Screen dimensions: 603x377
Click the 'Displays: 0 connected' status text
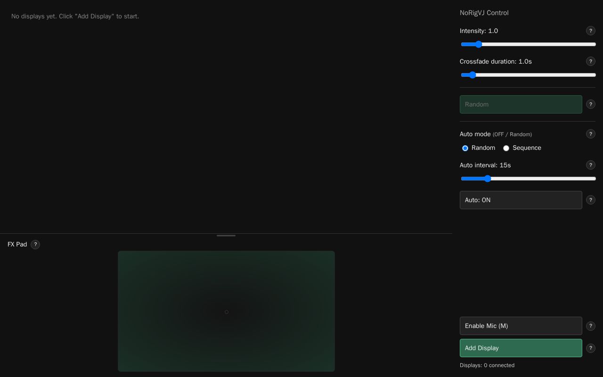point(487,365)
